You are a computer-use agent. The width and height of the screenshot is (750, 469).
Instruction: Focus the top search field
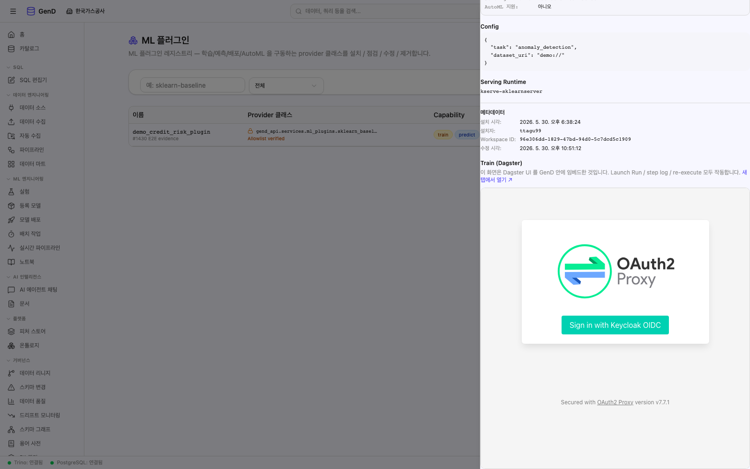[385, 11]
